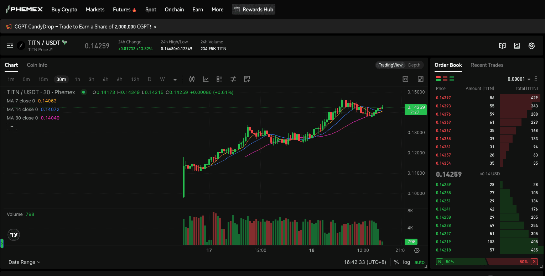Open the Futures menu item
The width and height of the screenshot is (545, 276).
pos(121,10)
